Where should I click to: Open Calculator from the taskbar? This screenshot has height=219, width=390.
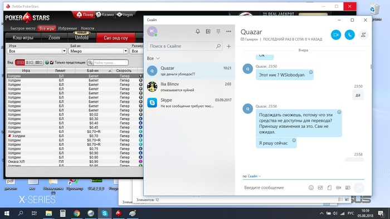pos(62,213)
